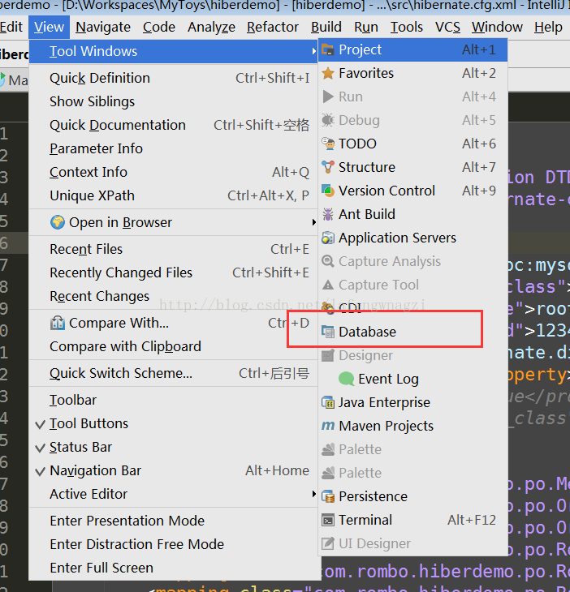
Task: Choose Quick Switch Scheme...
Action: point(121,373)
